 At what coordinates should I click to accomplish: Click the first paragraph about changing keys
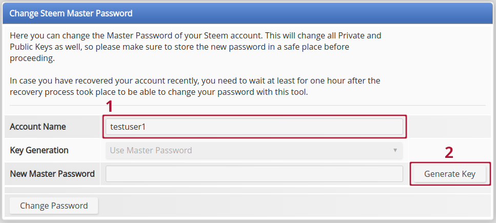195,47
